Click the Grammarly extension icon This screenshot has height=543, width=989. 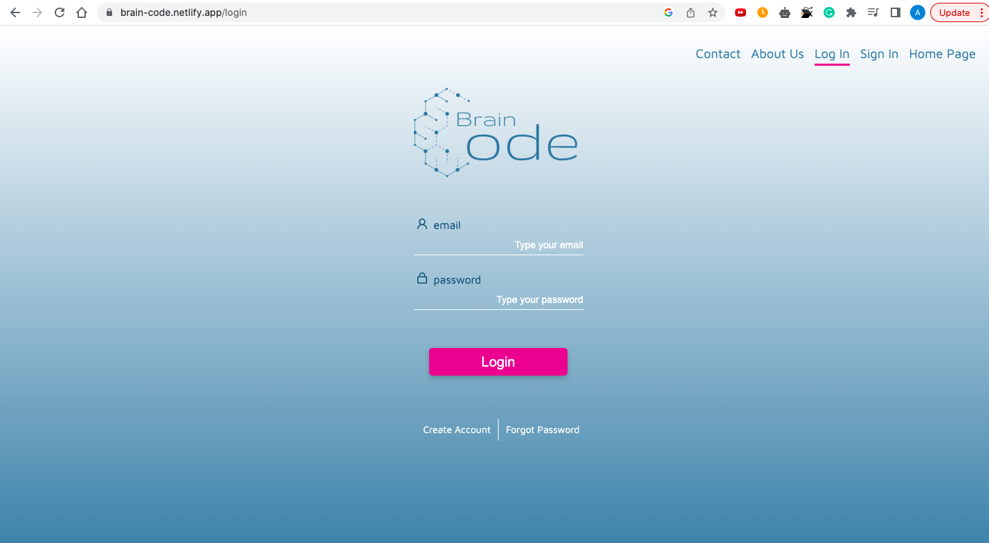coord(828,12)
